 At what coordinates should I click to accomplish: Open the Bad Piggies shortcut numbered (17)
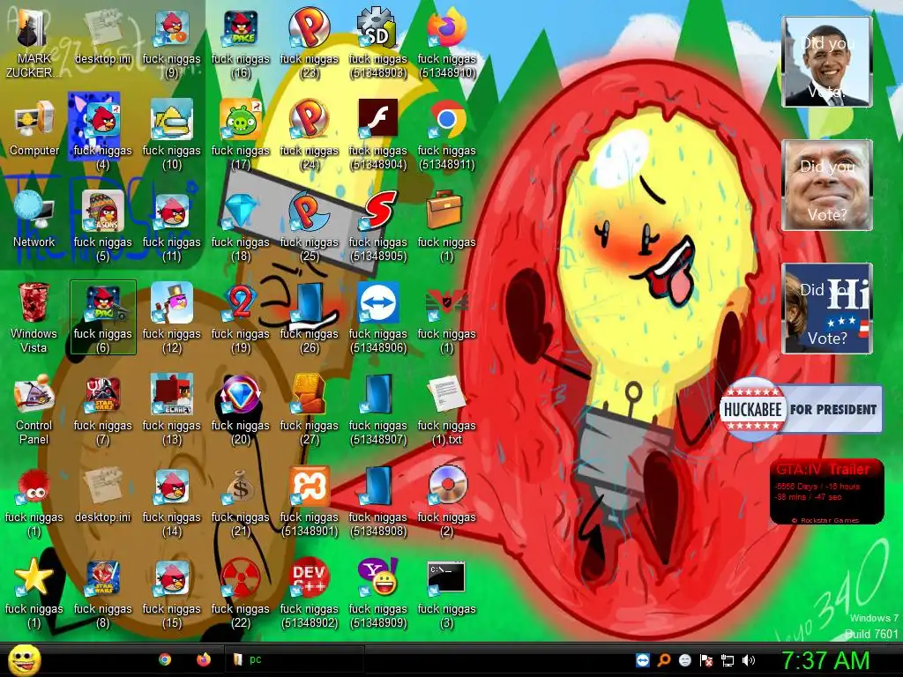241,120
